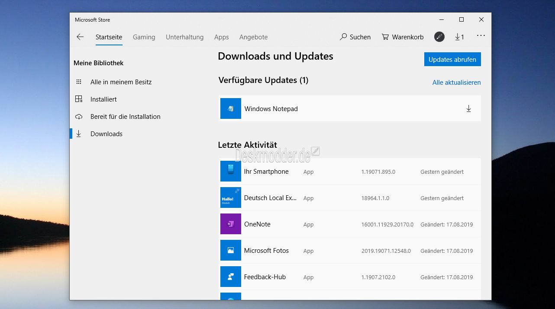This screenshot has width=555, height=309.
Task: Click the cloud icon for Bereit für die Installation
Action: [79, 117]
